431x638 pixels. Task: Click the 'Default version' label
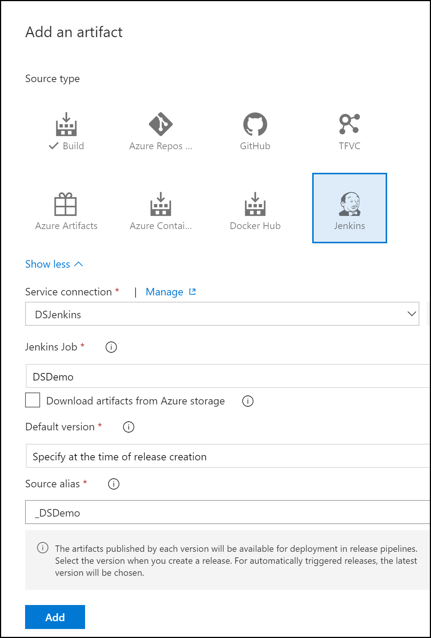coord(60,427)
